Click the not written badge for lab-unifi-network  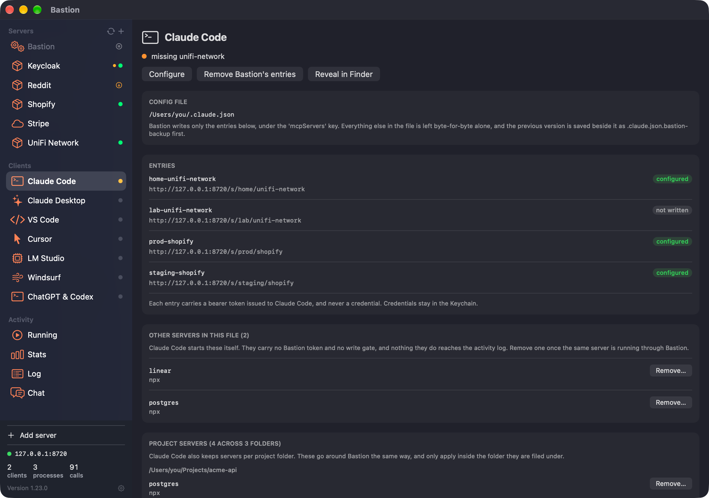coord(672,210)
